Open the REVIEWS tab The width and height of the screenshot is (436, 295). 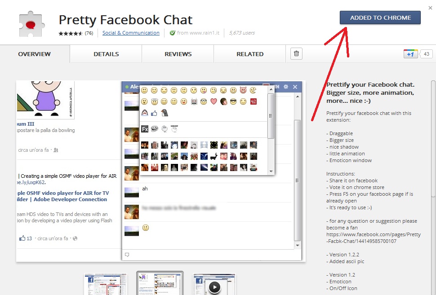coord(178,54)
